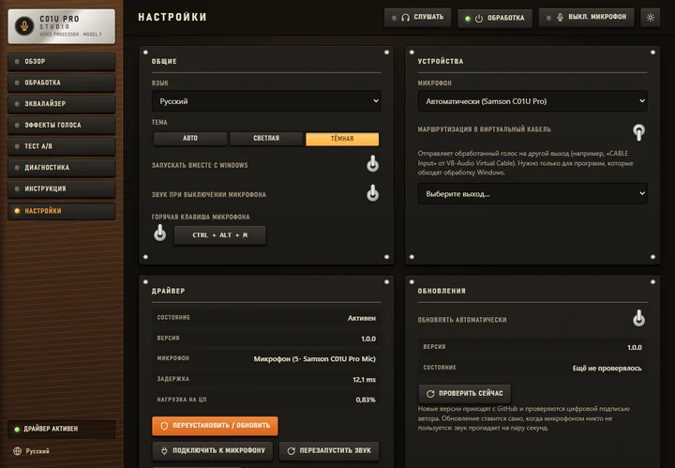Toggle Звук при выключении микрофона switch
This screenshot has height=468, width=675.
tap(373, 193)
